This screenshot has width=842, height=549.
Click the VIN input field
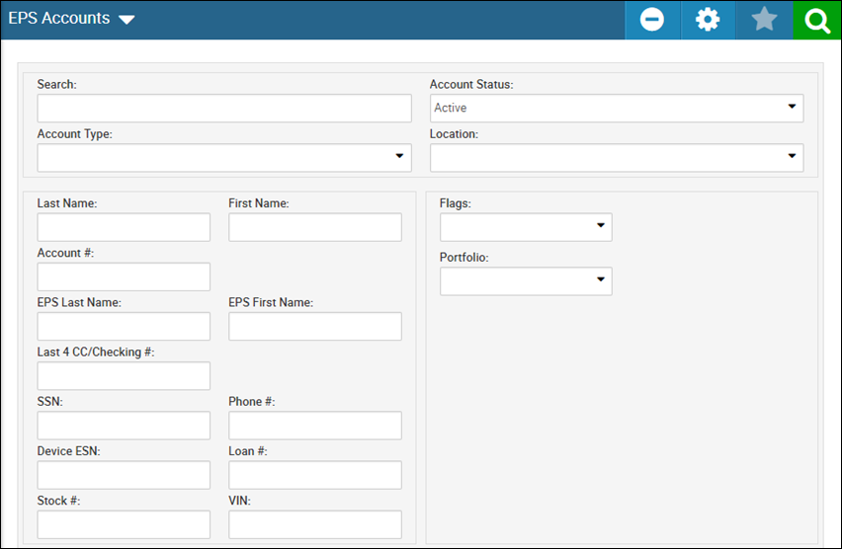pyautogui.click(x=315, y=524)
